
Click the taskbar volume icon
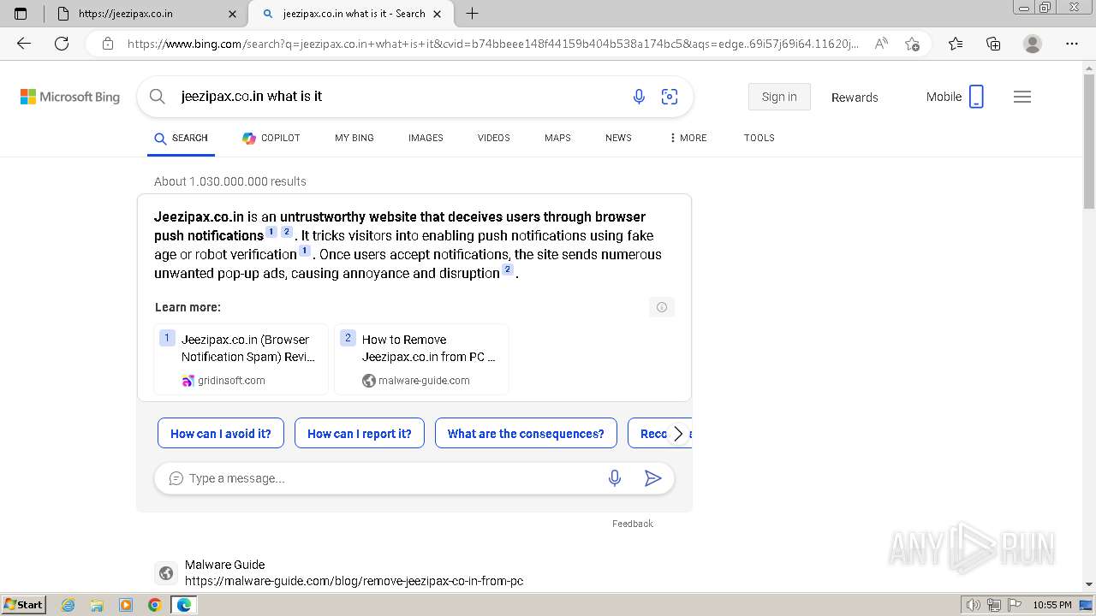pos(974,605)
